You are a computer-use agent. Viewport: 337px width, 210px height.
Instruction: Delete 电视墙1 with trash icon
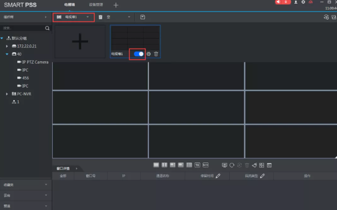click(x=156, y=54)
